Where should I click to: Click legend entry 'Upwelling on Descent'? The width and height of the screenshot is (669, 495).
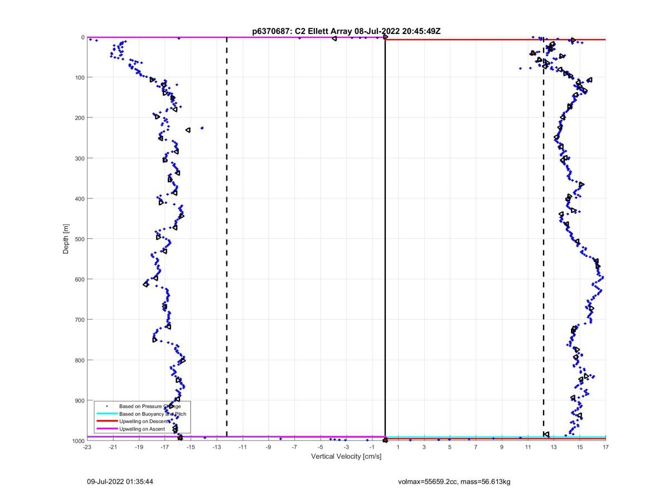click(x=144, y=422)
